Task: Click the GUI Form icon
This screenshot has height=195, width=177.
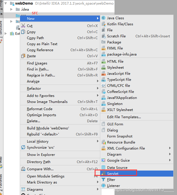Action: [x=103, y=124]
